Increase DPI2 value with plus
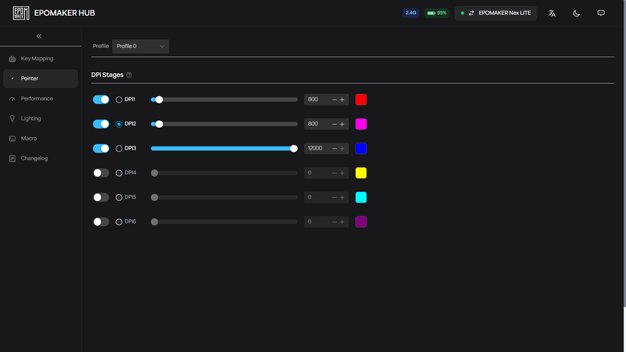 click(342, 124)
